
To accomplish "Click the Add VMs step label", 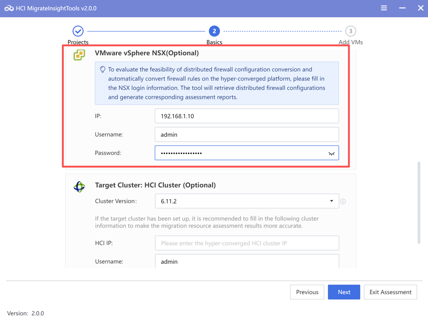I will tap(351, 42).
